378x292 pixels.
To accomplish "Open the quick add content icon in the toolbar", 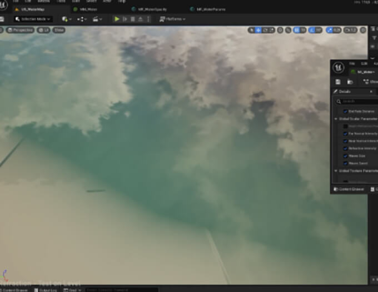I will (66, 19).
